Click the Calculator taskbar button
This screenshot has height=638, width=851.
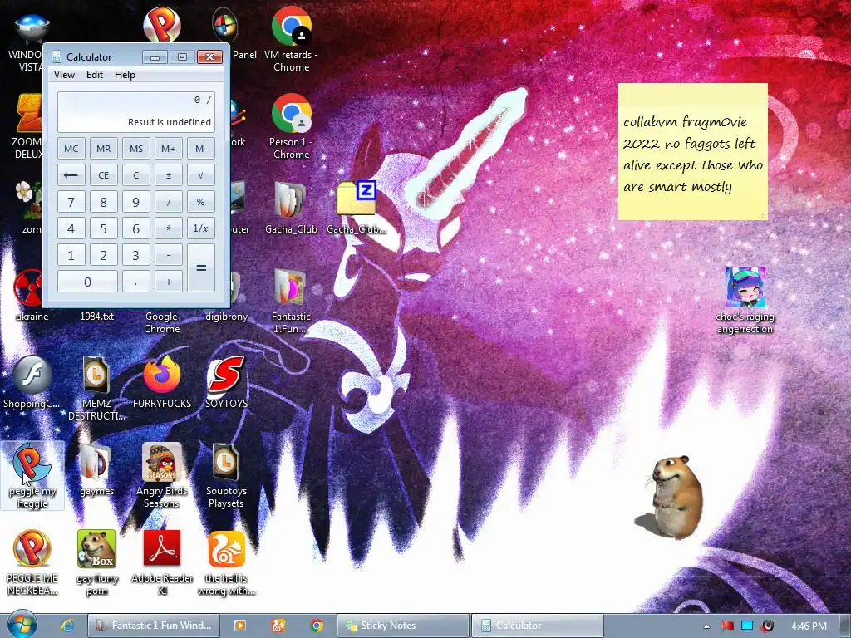[538, 626]
